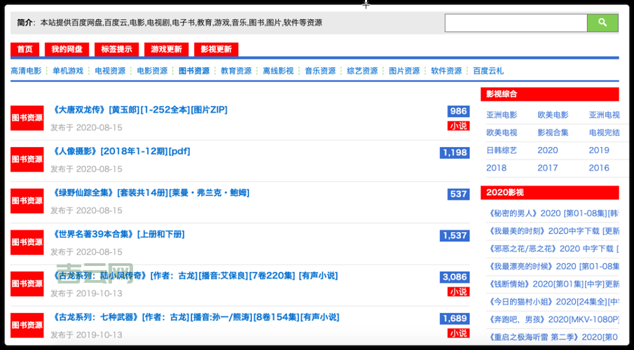
Task: Click the search input field
Action: [x=516, y=23]
